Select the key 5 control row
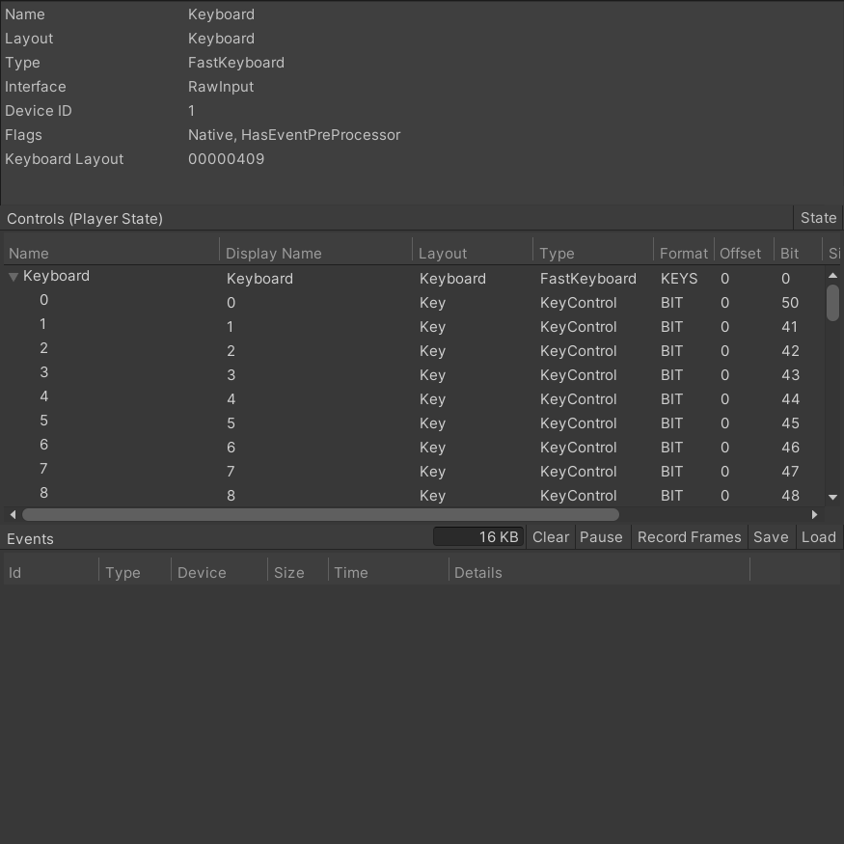The image size is (844, 844). 415,422
